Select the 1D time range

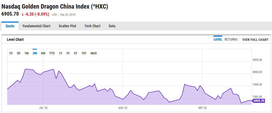click(11, 53)
